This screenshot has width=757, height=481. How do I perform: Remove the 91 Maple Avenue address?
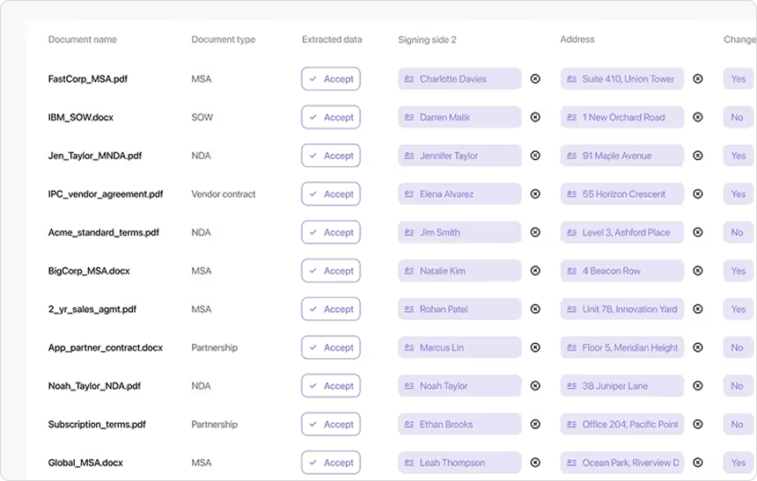pos(698,156)
